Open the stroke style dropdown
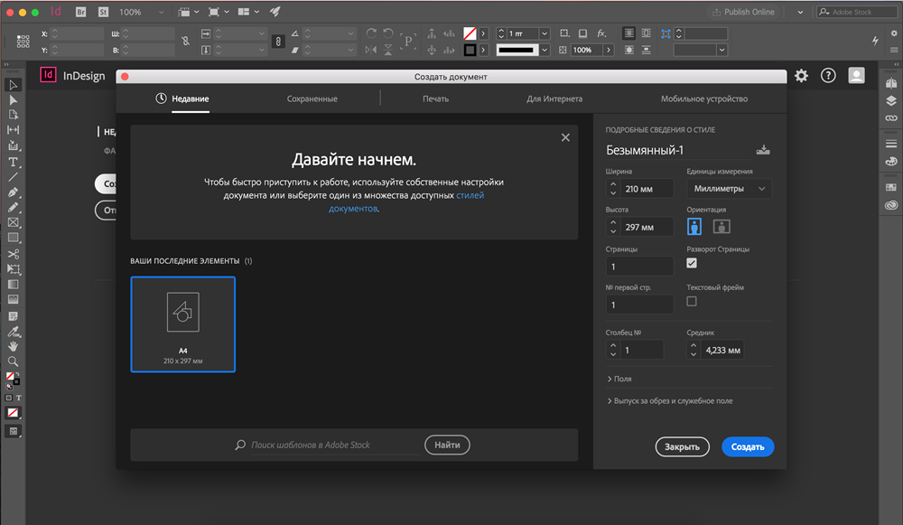Viewport: 903px width, 525px height. click(545, 50)
